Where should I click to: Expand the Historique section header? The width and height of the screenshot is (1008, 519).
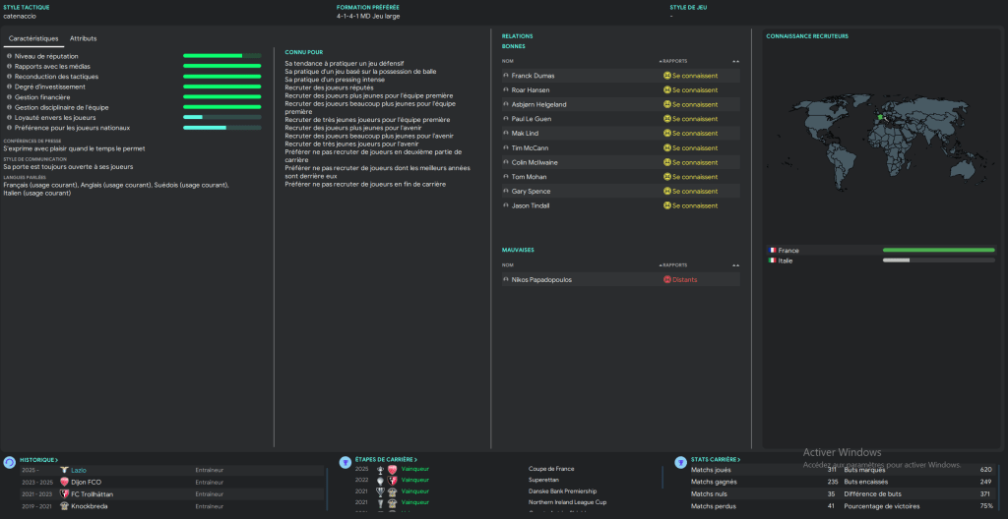(x=39, y=460)
